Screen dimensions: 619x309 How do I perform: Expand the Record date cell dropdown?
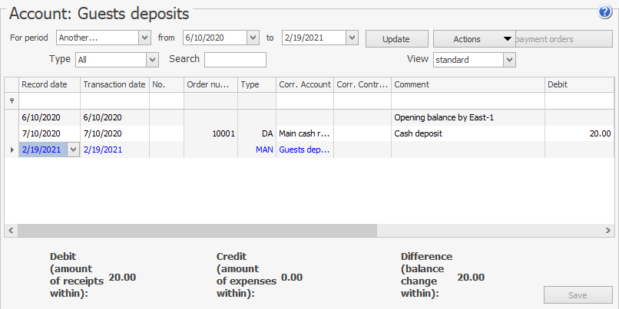(x=73, y=150)
